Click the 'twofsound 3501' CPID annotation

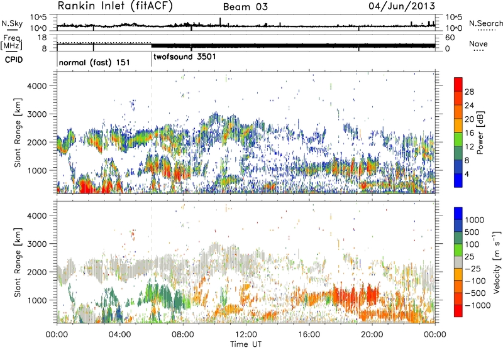[x=185, y=57]
